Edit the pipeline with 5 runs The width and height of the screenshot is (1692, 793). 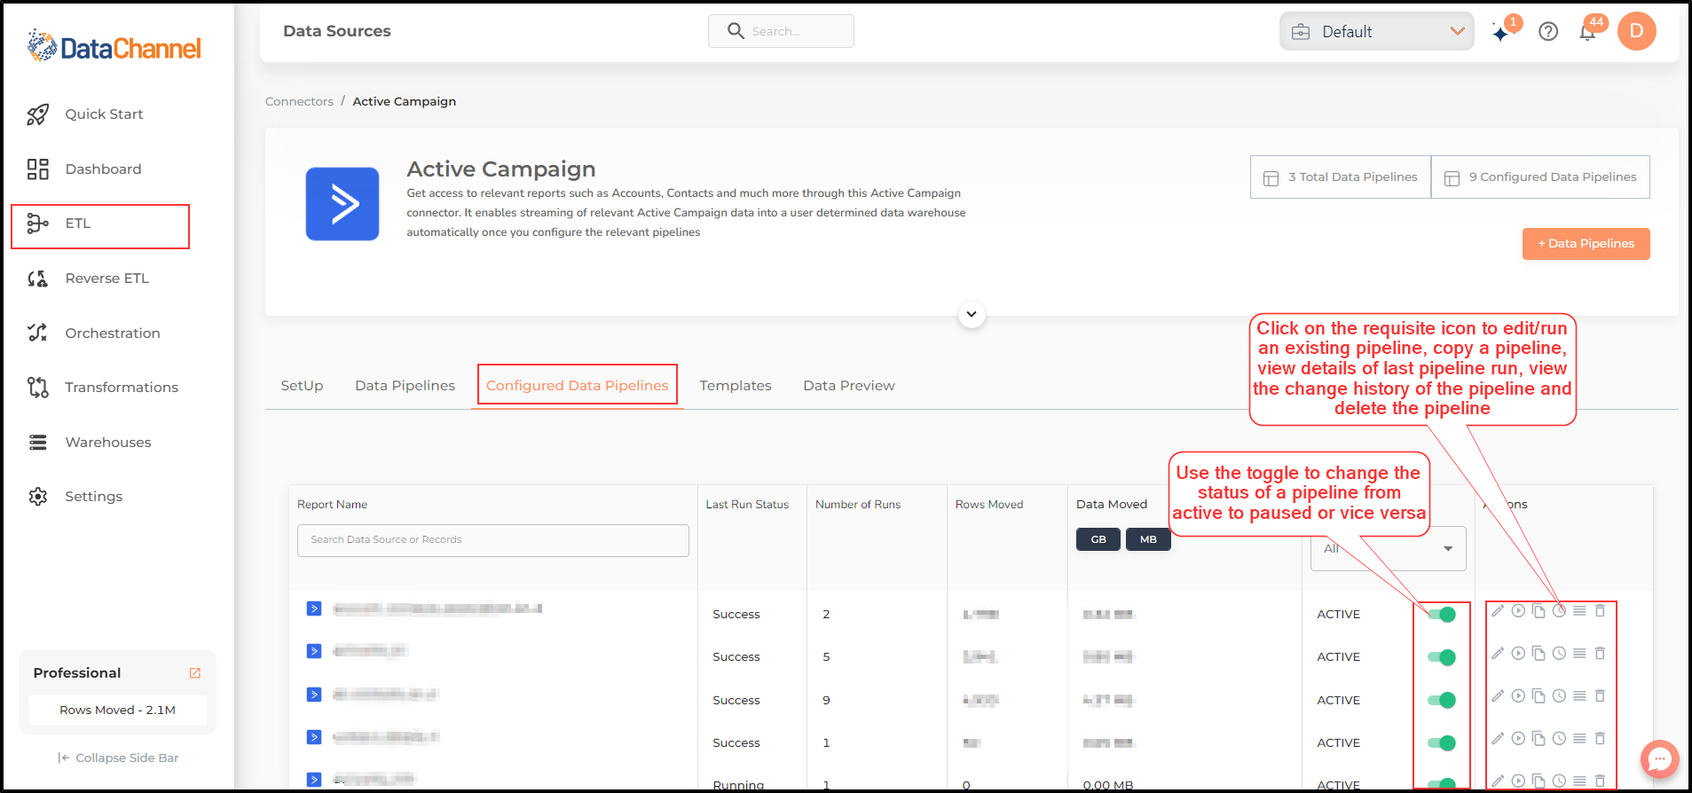click(1498, 653)
